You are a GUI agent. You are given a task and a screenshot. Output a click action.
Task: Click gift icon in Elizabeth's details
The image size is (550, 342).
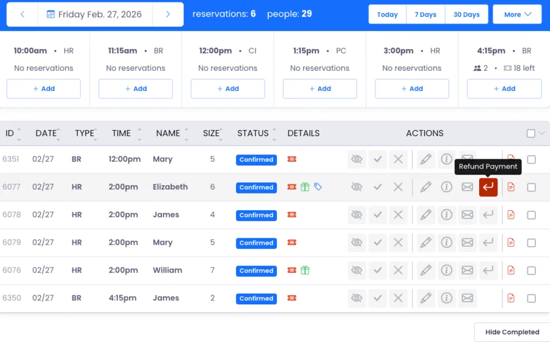305,187
